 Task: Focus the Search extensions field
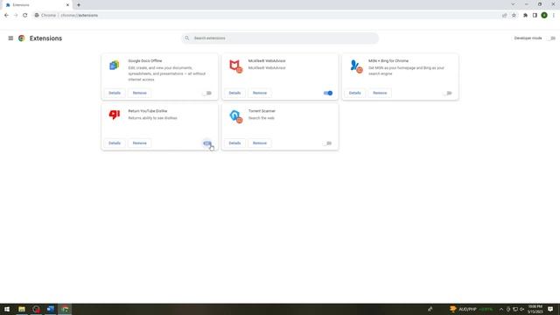pyautogui.click(x=280, y=38)
